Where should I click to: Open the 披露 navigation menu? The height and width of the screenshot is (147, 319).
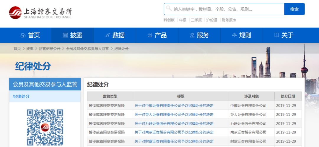[73, 35]
